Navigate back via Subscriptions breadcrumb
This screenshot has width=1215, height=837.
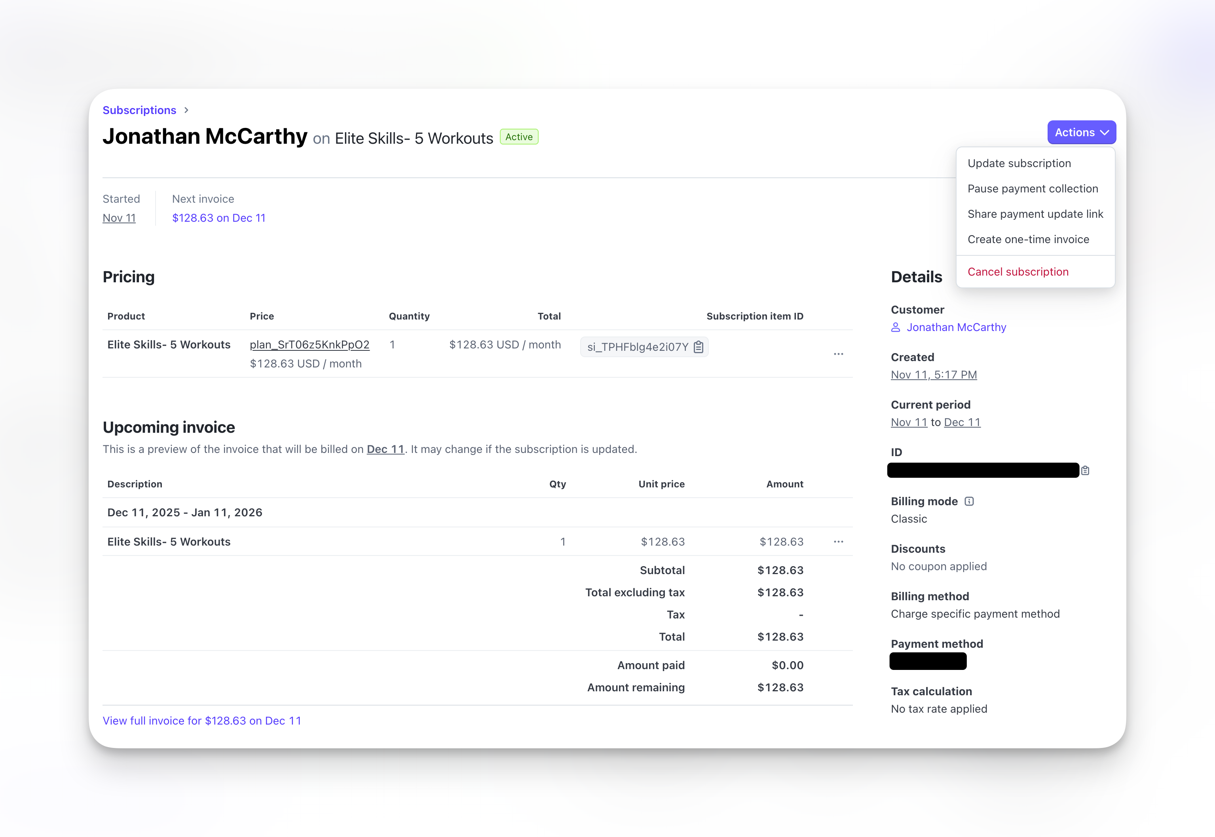[x=139, y=110]
